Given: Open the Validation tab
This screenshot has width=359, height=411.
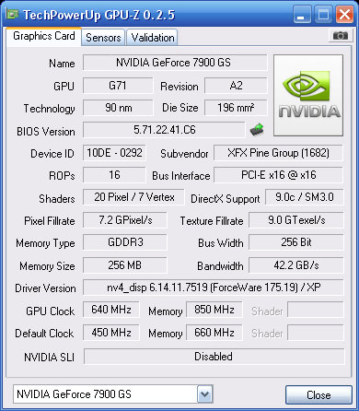Looking at the screenshot, I should [153, 38].
